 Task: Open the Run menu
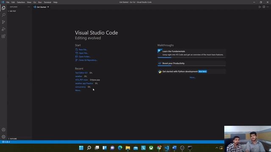(x=40, y=2)
